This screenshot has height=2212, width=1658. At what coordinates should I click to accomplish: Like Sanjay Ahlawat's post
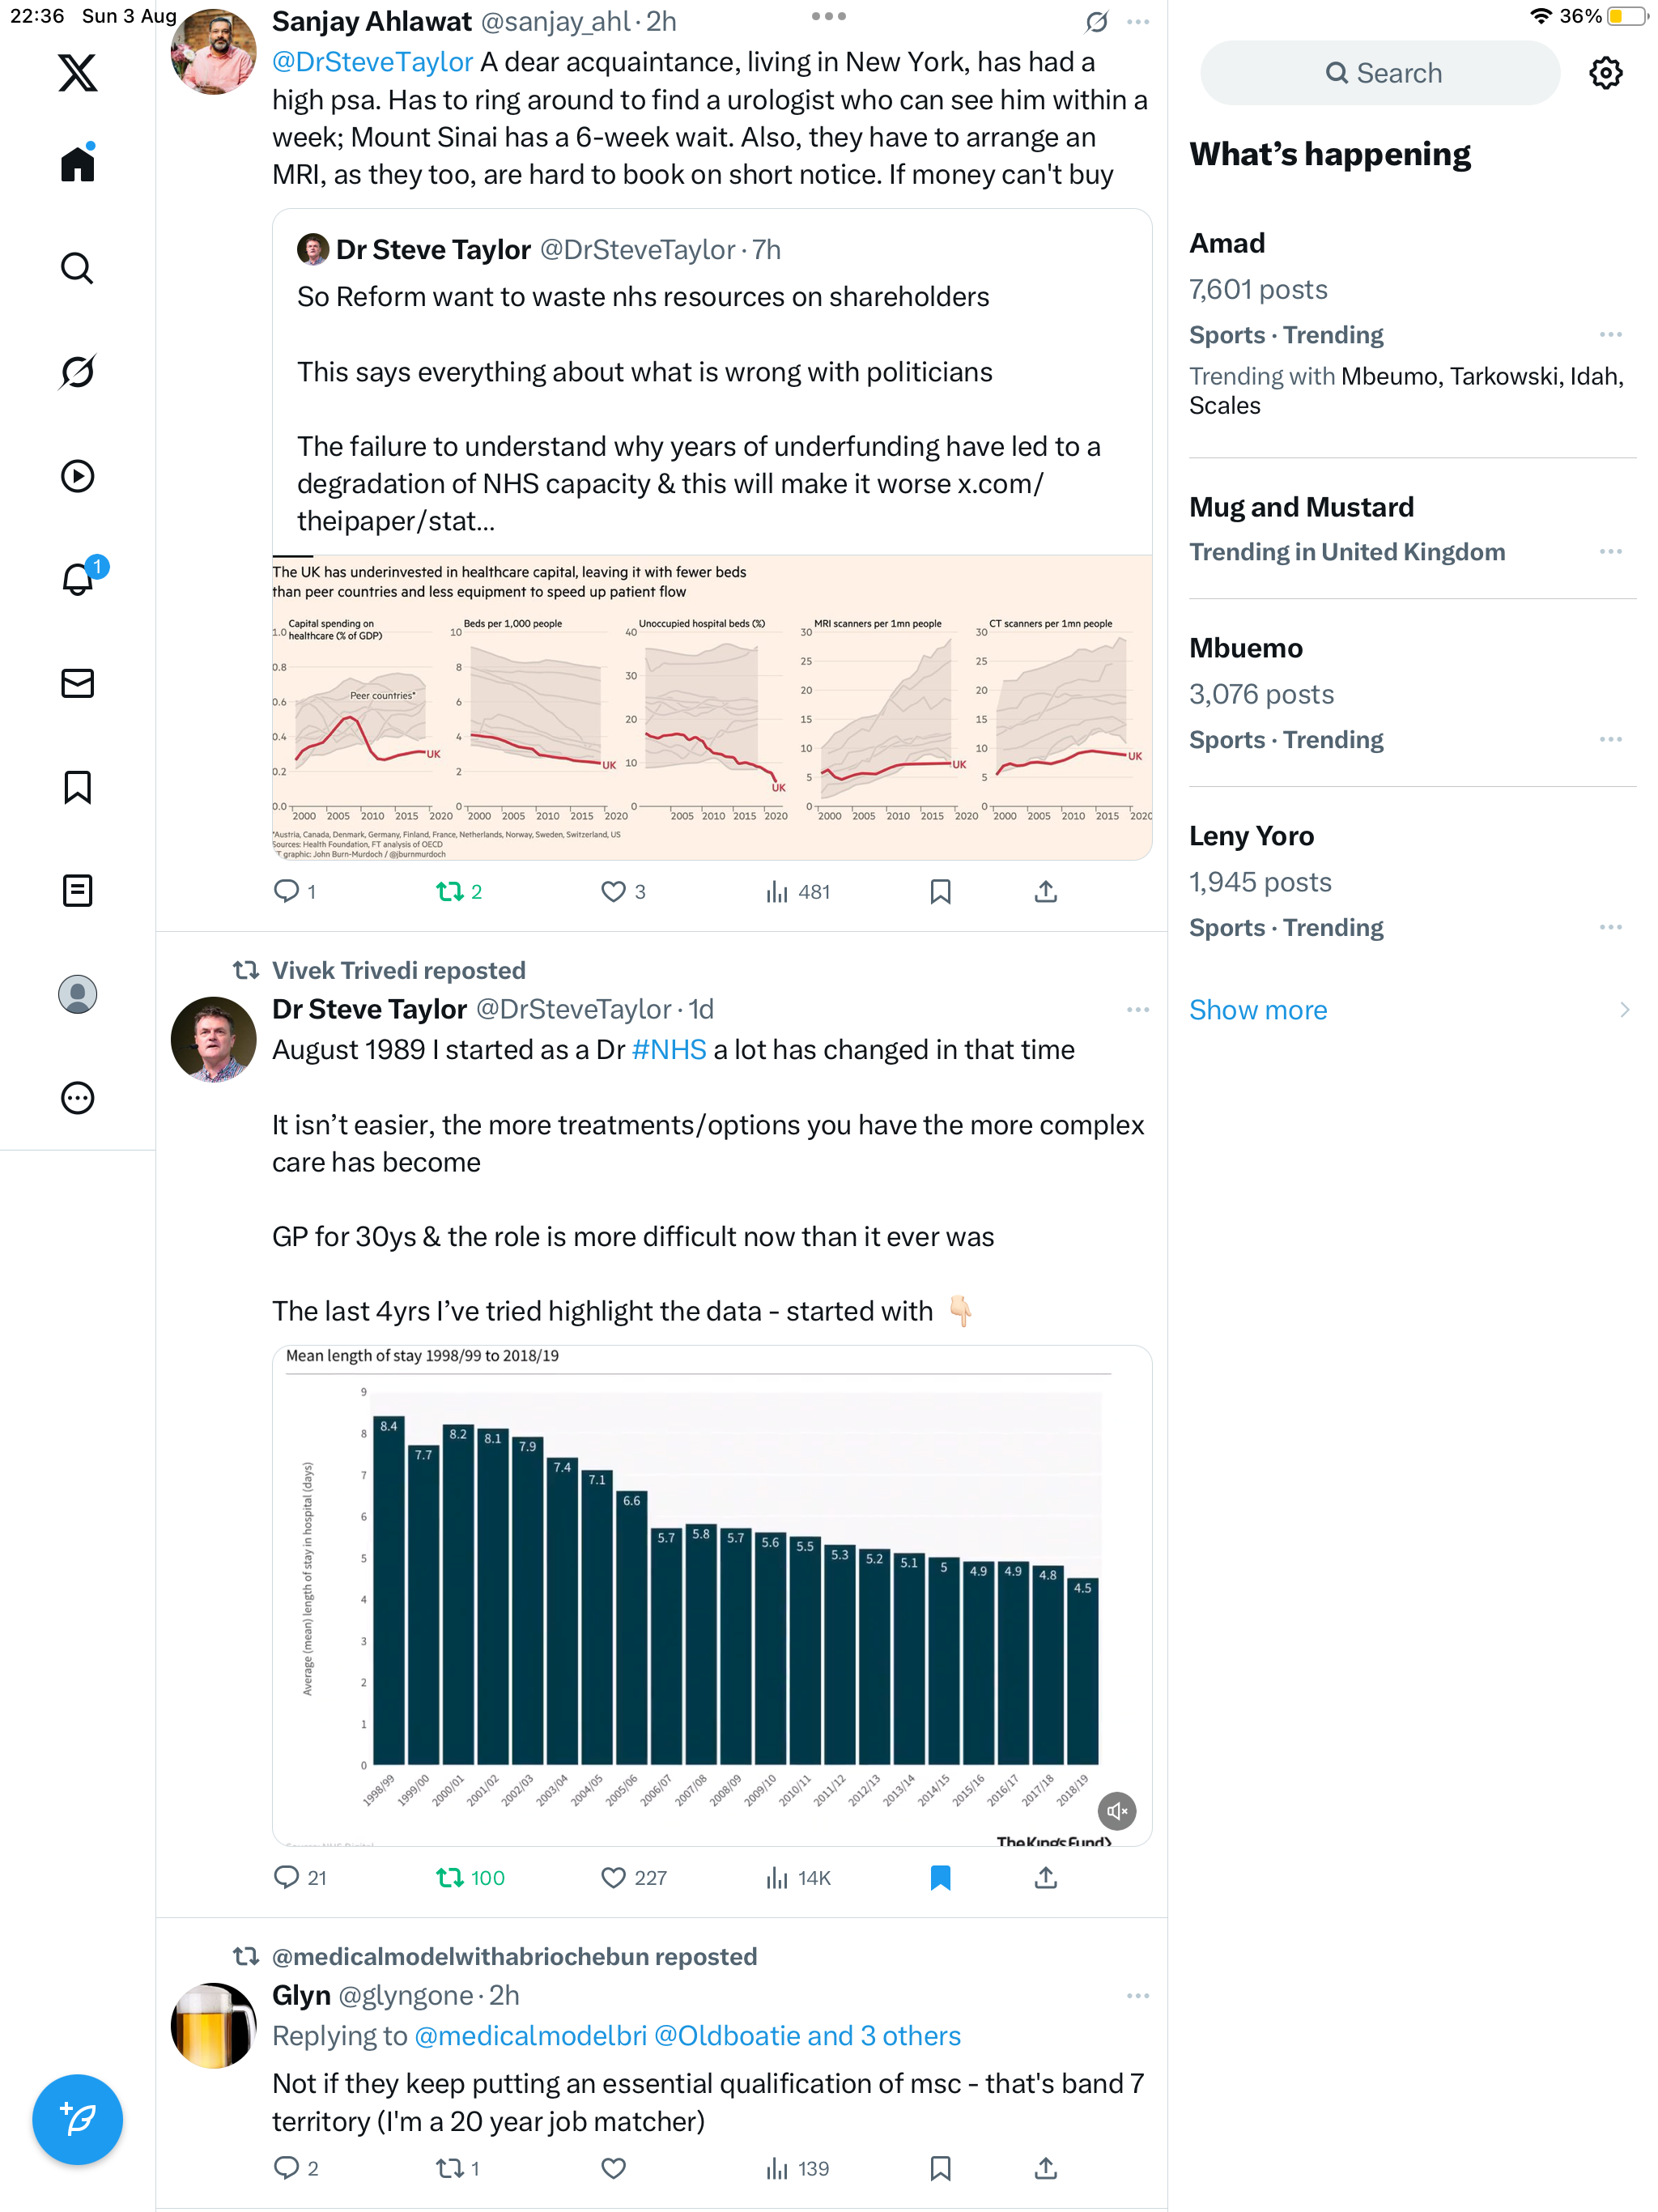pos(613,891)
